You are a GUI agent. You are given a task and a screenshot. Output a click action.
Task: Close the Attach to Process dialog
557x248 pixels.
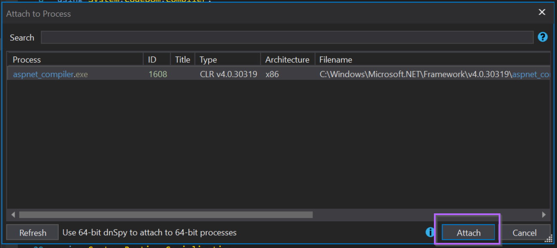coord(542,12)
